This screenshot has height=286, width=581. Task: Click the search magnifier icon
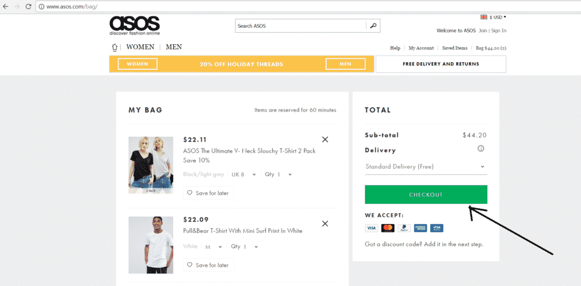pyautogui.click(x=373, y=26)
